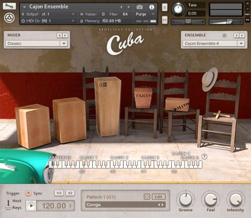Click the Tune value 0.00

point(192,13)
